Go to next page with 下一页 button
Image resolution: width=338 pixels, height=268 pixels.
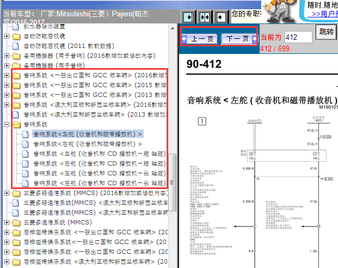239,39
